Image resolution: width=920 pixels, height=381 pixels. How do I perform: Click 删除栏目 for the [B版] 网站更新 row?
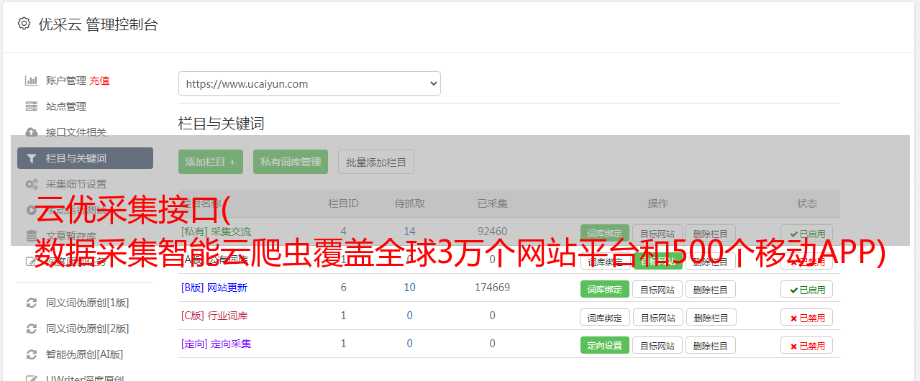(x=711, y=289)
